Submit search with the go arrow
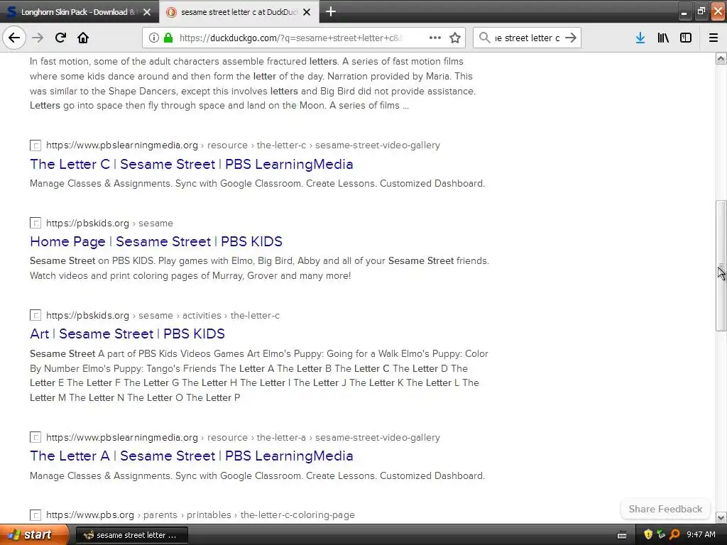 571,38
